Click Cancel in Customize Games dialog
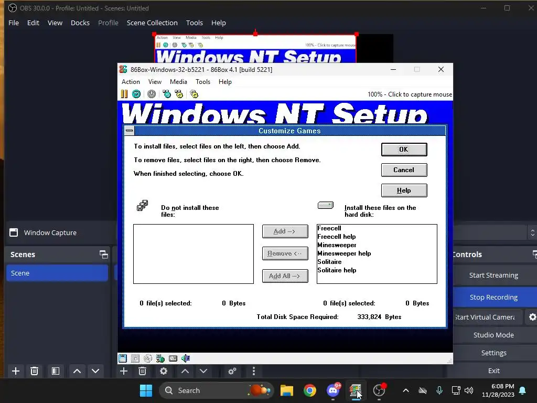This screenshot has height=403, width=537. [404, 170]
